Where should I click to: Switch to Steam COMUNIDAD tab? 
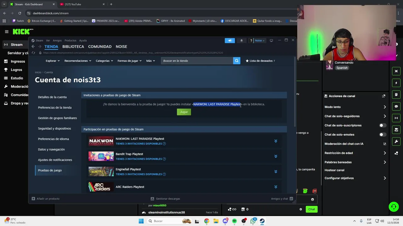click(100, 46)
